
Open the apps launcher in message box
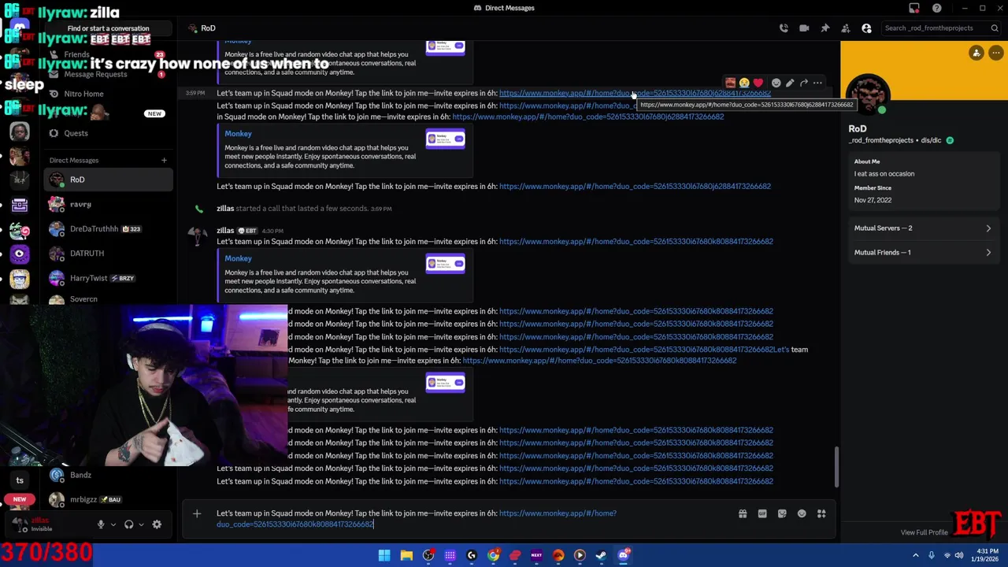(x=821, y=514)
